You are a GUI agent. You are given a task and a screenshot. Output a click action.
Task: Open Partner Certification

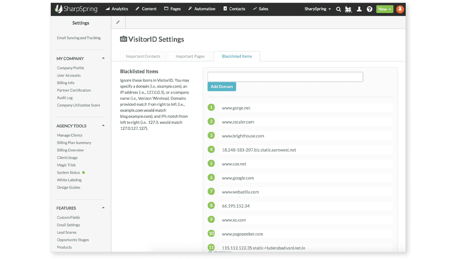(74, 90)
